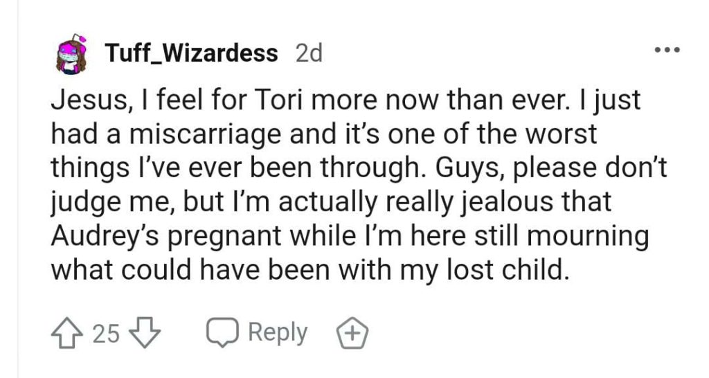This screenshot has height=378, width=709.
Task: Click the speech bubble reply icon
Action: tap(222, 333)
